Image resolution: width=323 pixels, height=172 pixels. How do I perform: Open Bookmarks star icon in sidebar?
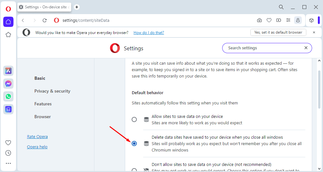[8, 35]
